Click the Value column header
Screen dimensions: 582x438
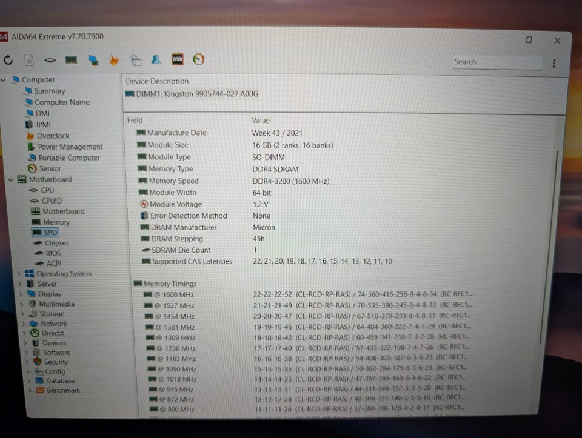click(261, 120)
